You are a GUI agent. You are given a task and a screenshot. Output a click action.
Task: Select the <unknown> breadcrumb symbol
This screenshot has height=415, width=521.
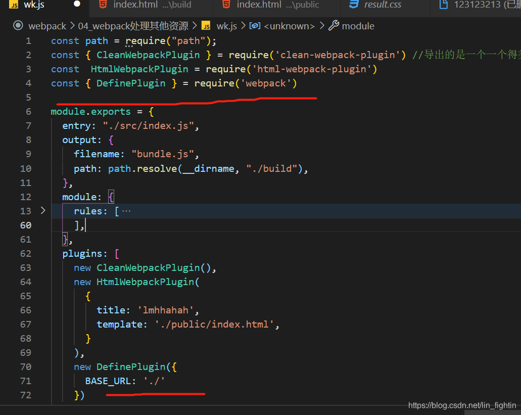pos(289,26)
